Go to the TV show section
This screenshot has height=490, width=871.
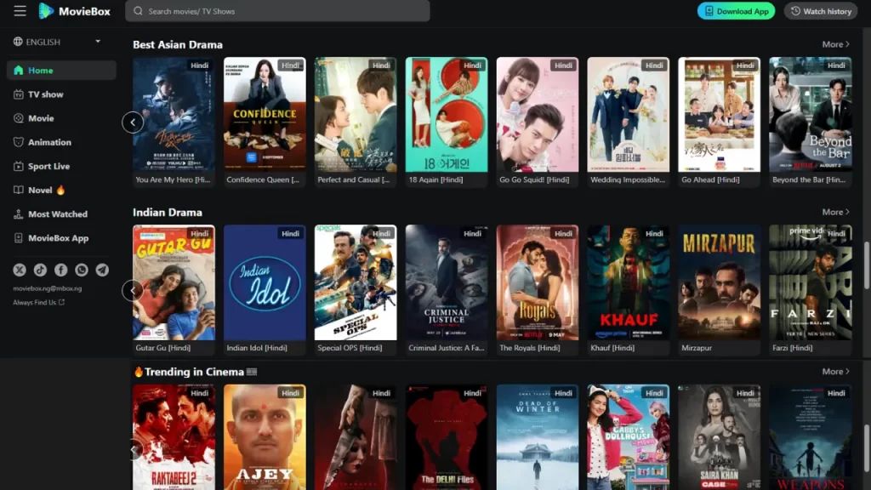61,94
